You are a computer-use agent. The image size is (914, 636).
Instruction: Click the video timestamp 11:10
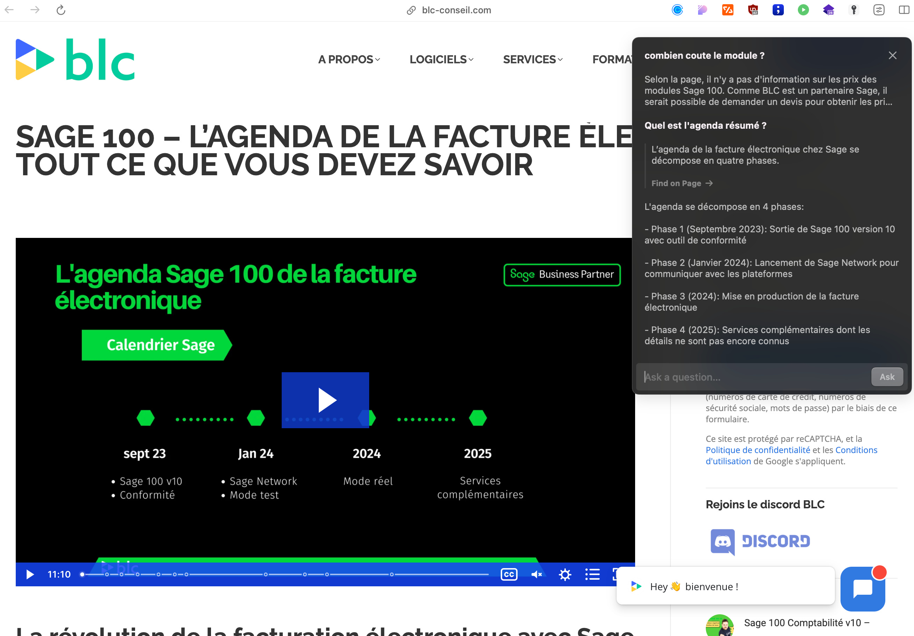pyautogui.click(x=59, y=574)
